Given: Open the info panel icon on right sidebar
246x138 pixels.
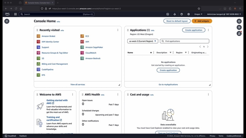Looking at the screenshot, I should point(239,21).
